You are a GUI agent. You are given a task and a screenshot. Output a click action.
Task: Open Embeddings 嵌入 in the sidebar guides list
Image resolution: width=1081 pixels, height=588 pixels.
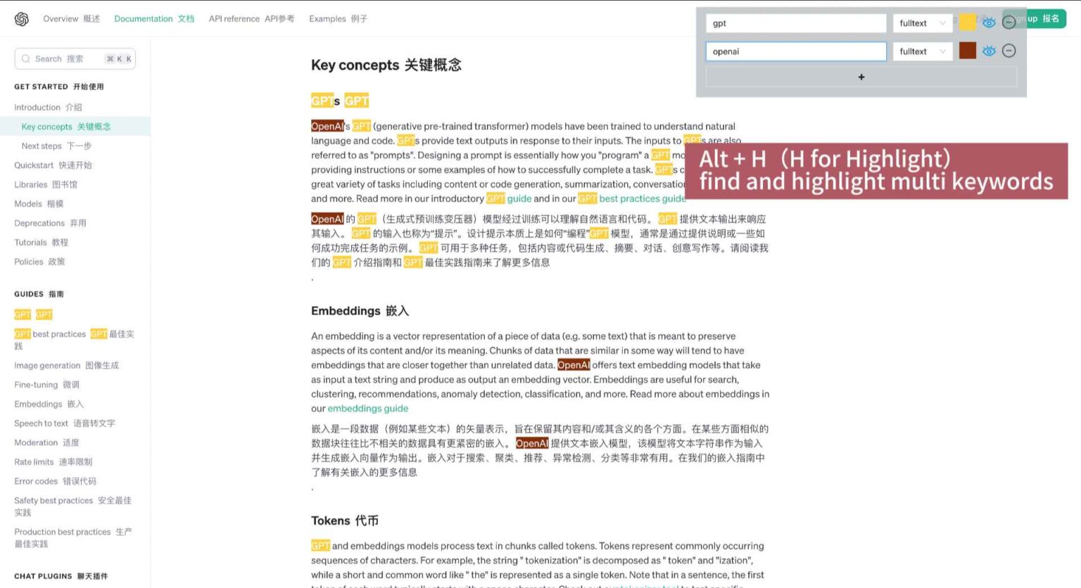point(49,404)
